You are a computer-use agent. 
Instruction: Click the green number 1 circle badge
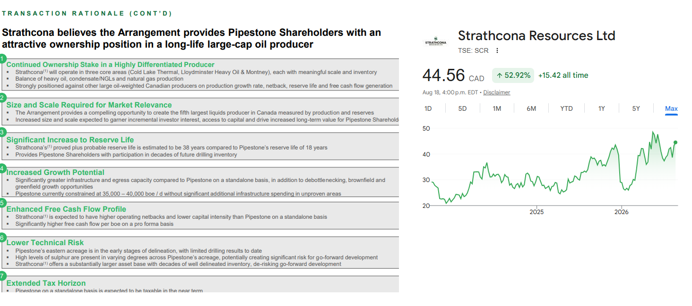[2, 59]
